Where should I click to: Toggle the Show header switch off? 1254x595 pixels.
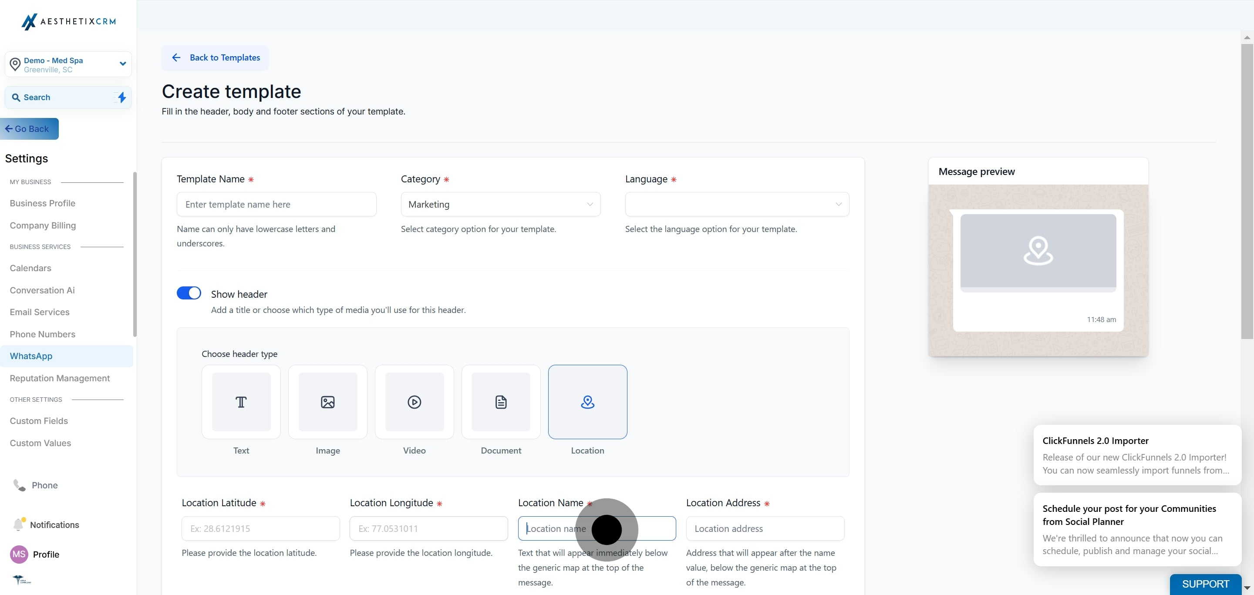click(x=189, y=293)
